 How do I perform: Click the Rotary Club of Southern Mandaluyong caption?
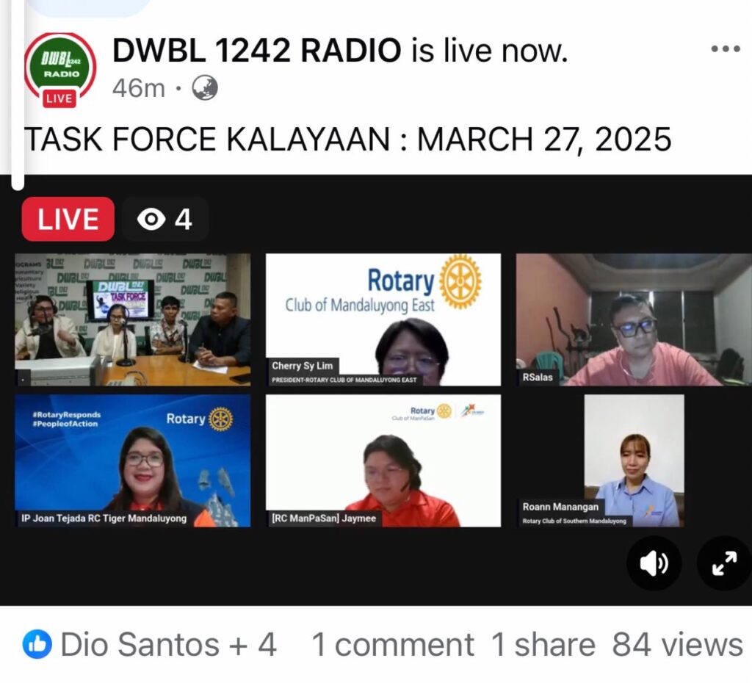(574, 521)
